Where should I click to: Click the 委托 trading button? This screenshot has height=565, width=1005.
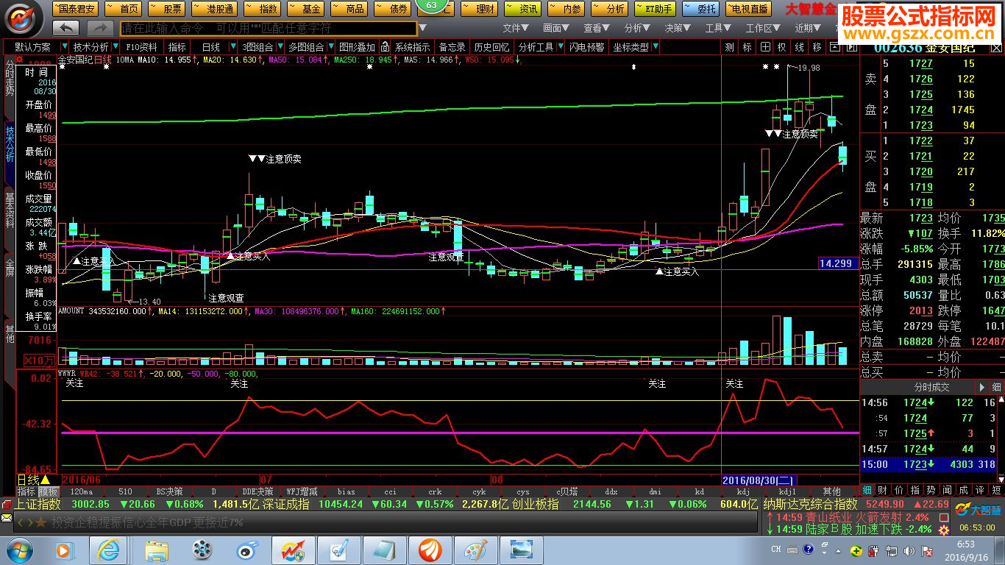701,9
